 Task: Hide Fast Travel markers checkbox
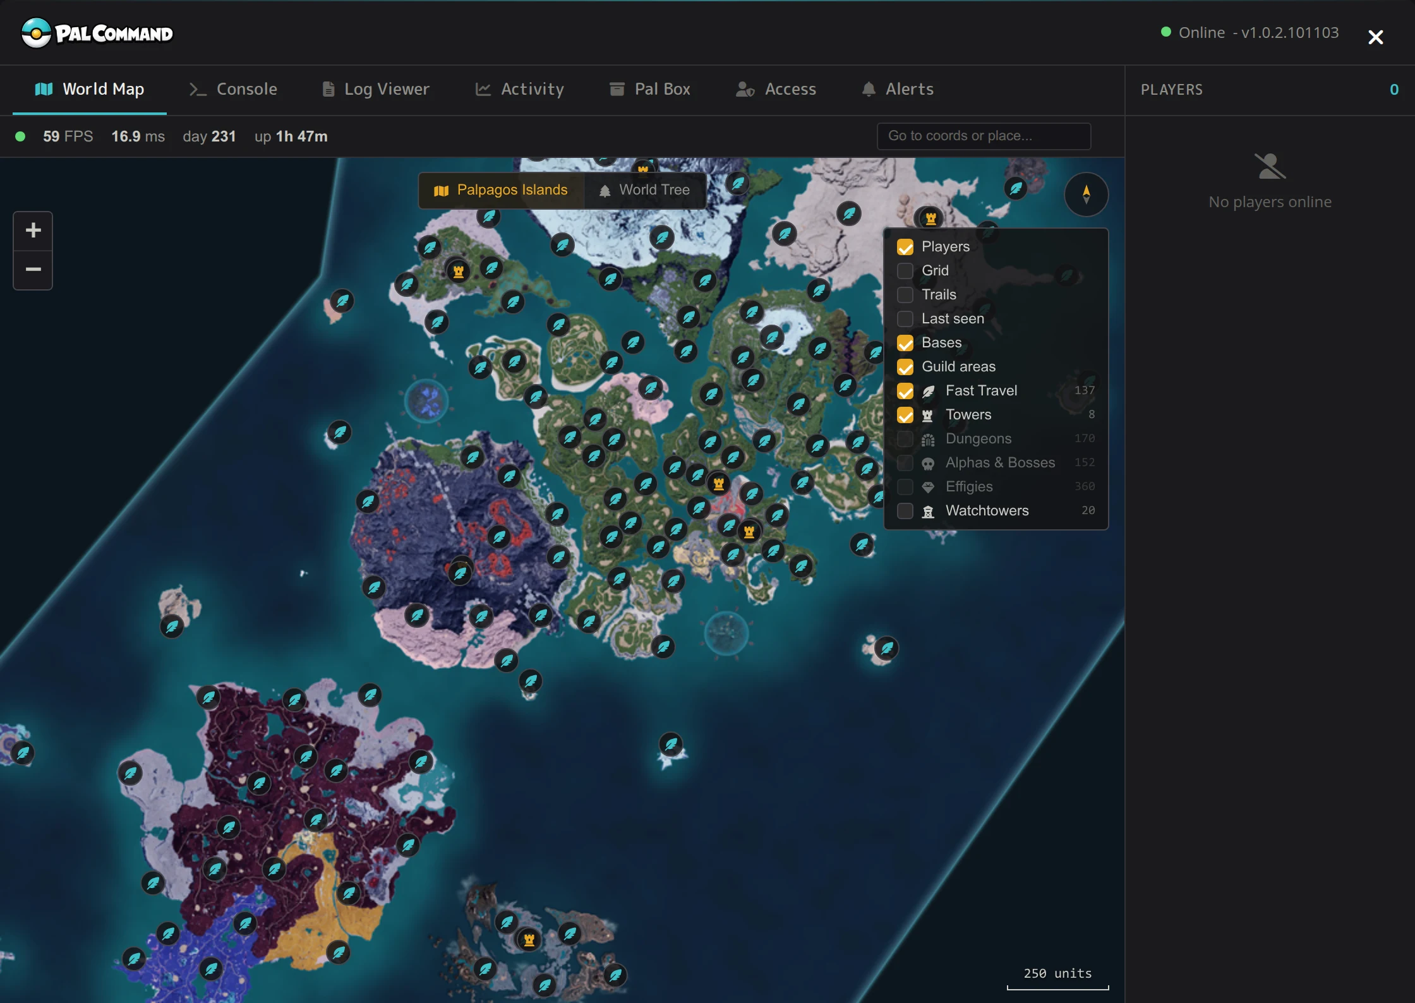905,391
